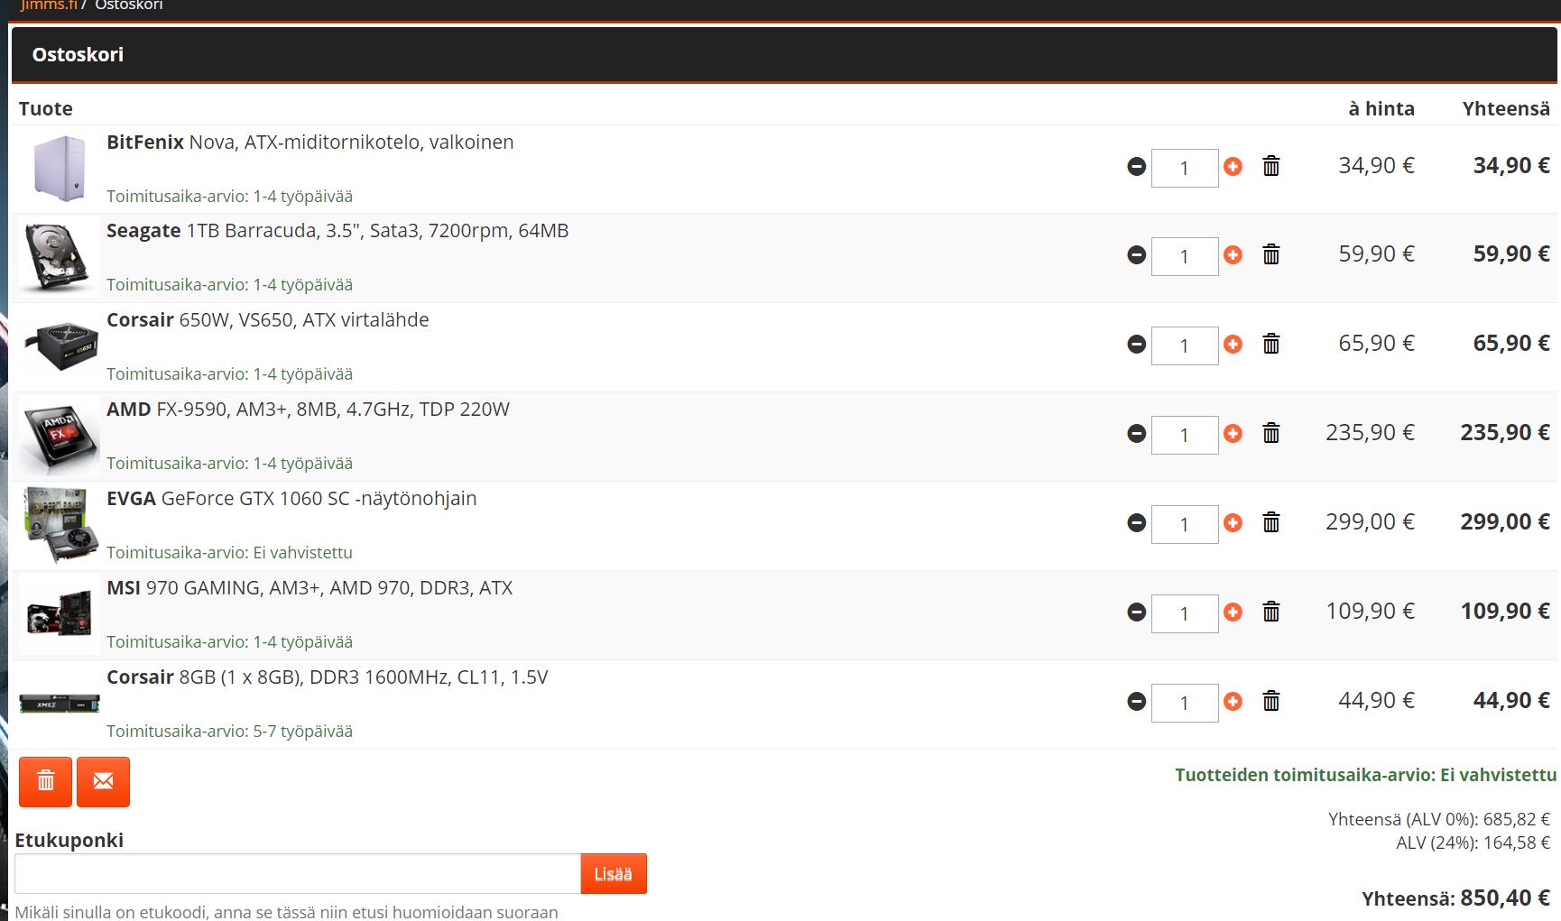This screenshot has width=1561, height=921.
Task: Decrease quantity of Corsair VS650 power supply
Action: 1137,345
